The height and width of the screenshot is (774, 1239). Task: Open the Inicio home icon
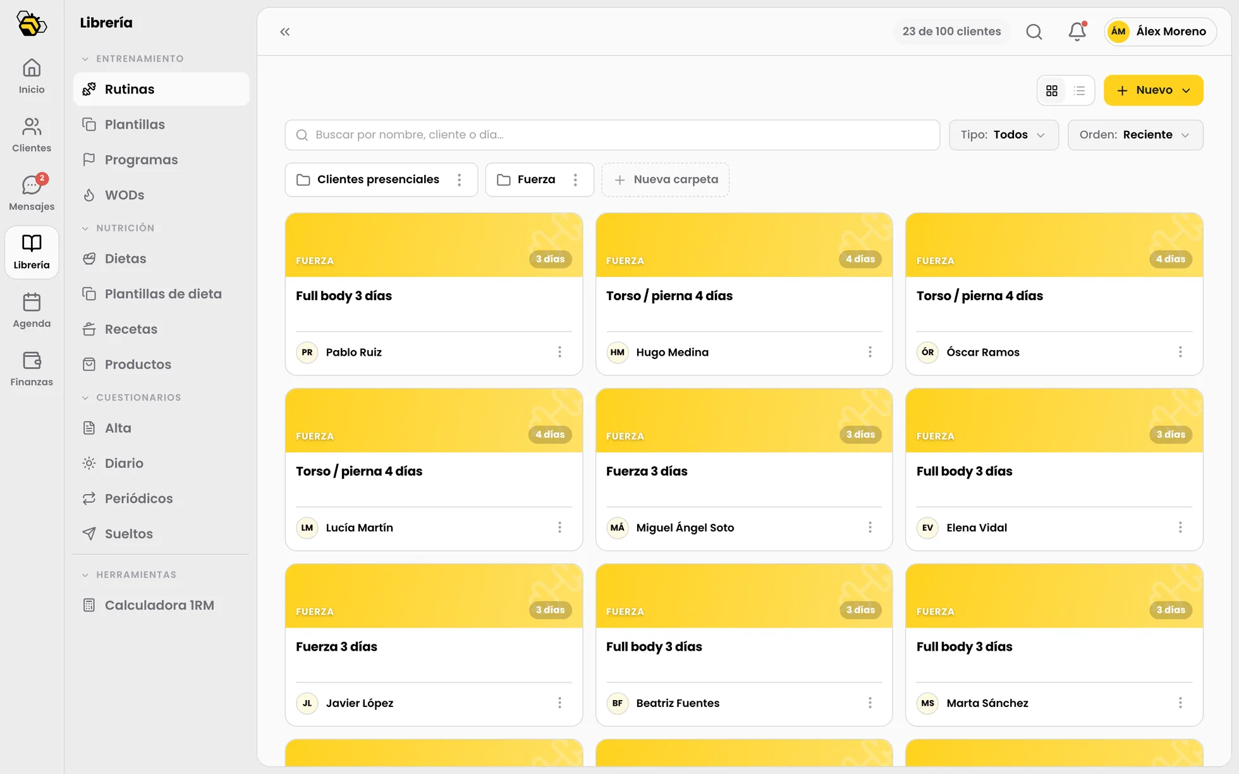pyautogui.click(x=32, y=76)
